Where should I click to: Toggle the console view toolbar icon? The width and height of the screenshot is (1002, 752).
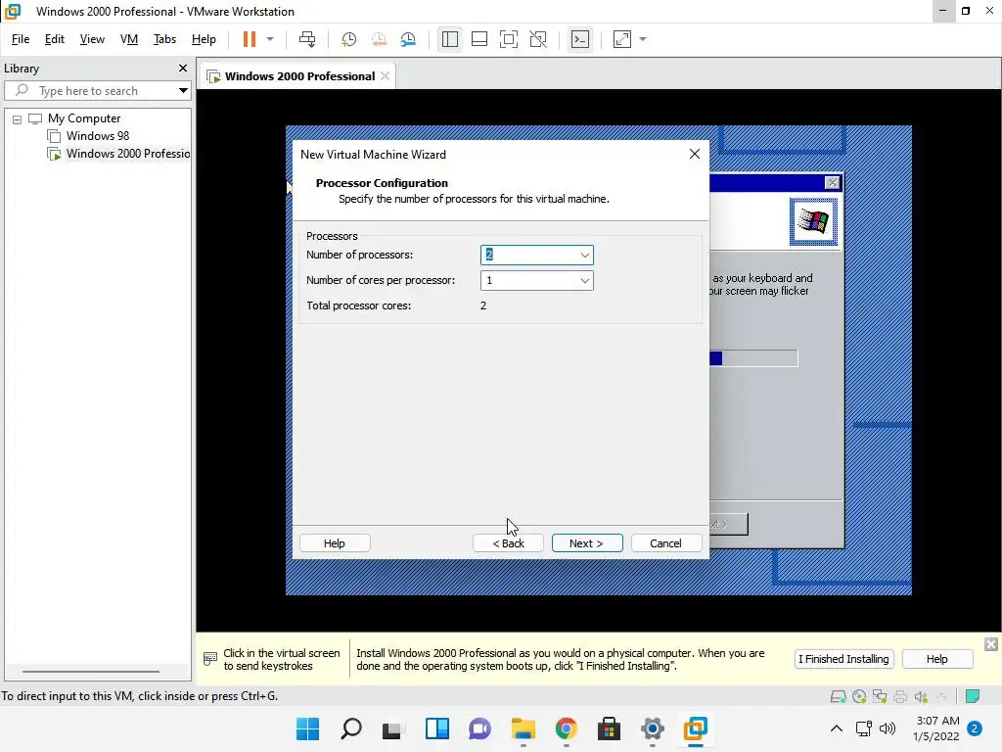pyautogui.click(x=580, y=39)
